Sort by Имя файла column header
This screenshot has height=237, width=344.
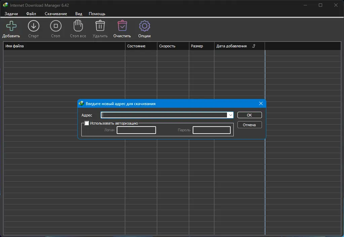[x=64, y=46]
